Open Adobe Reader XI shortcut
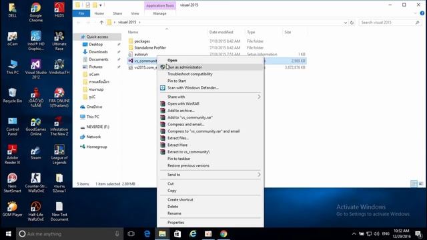 coord(12,155)
